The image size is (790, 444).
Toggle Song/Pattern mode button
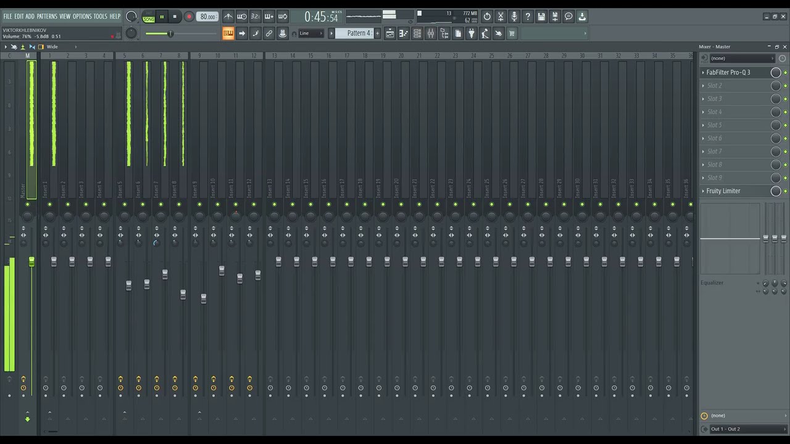[x=149, y=17]
